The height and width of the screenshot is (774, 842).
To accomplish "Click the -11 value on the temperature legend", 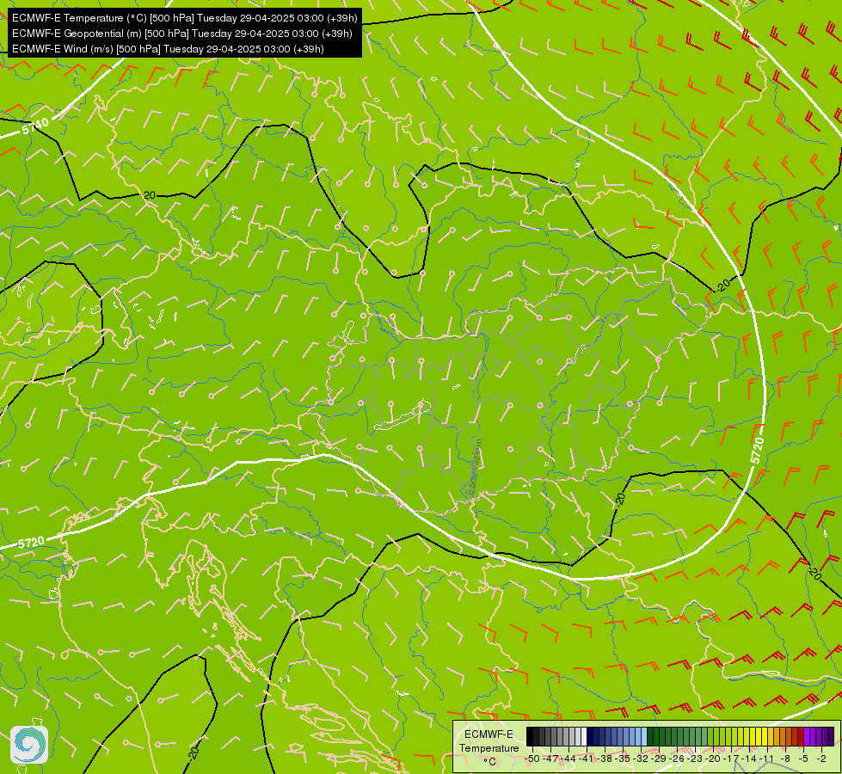I will point(766,759).
